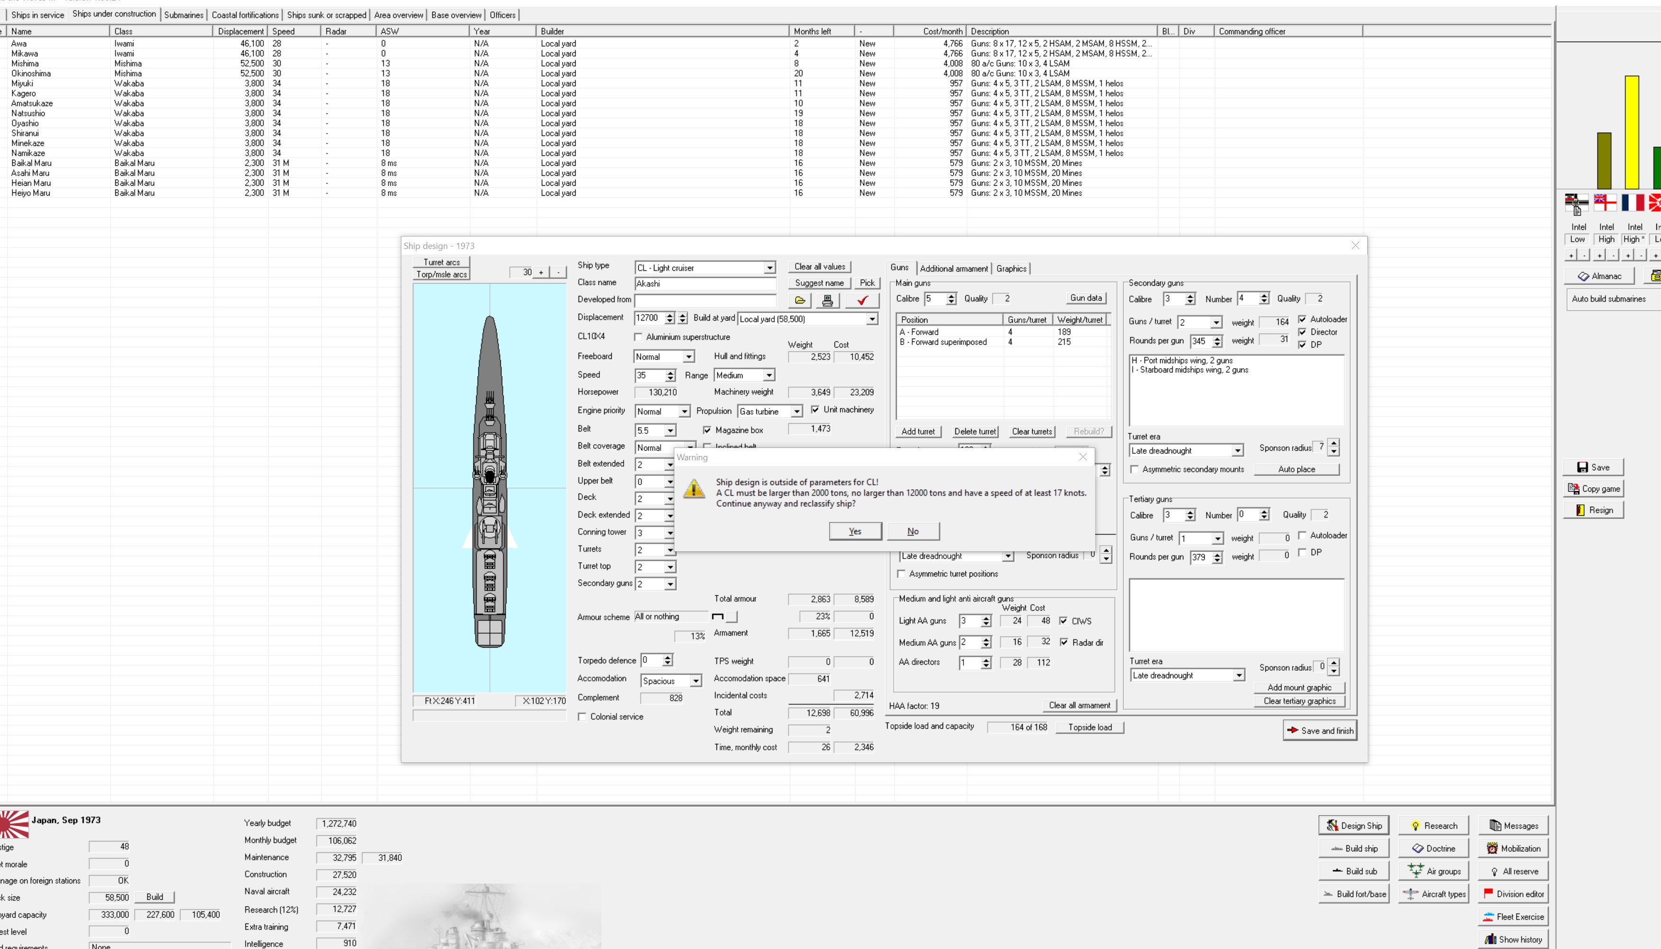The image size is (1661, 949).
Task: Expand the Ship type dropdown
Action: coord(770,268)
